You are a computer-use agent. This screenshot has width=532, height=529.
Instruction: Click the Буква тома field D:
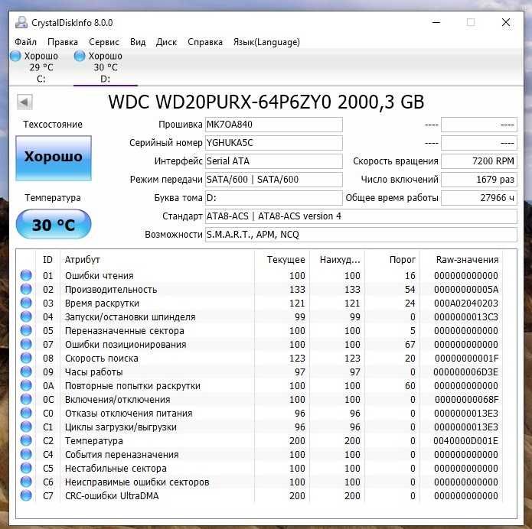click(274, 197)
